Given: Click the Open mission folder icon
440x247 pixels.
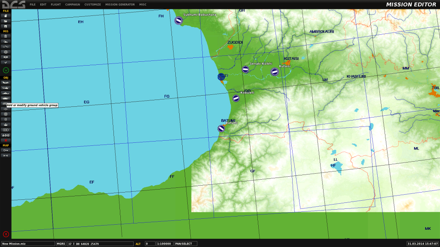Looking at the screenshot, I should [6, 21].
